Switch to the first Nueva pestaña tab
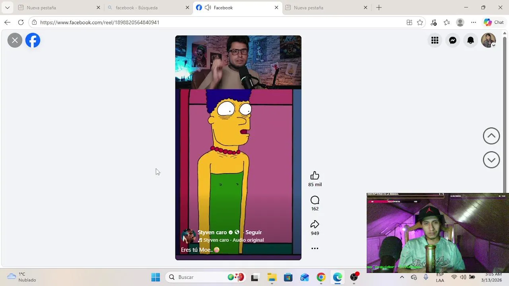The image size is (509, 286). point(59,8)
